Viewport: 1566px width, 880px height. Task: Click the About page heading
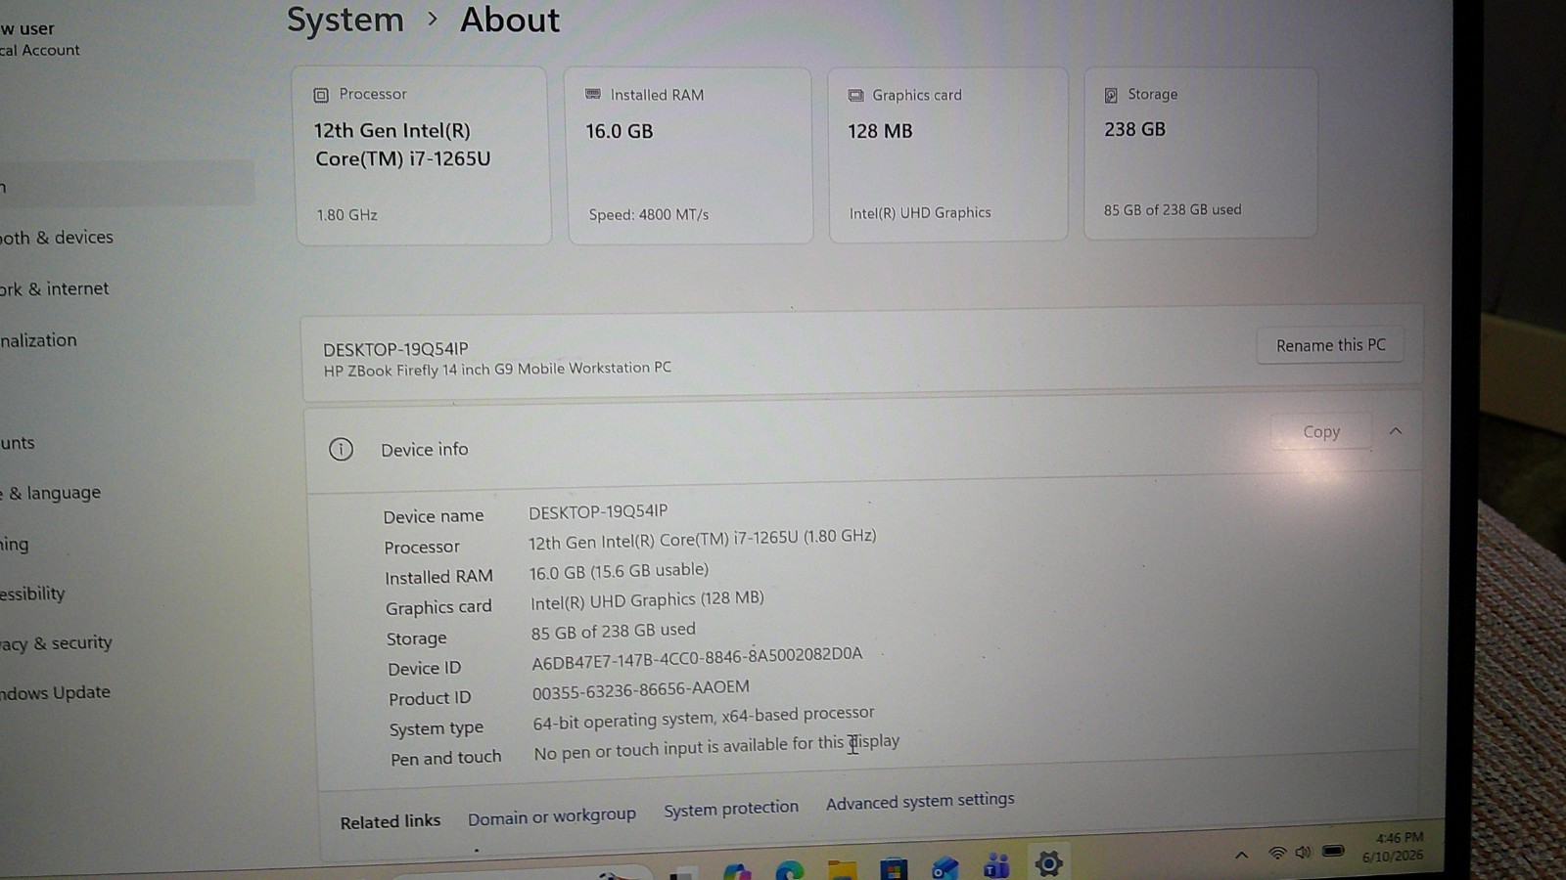point(510,20)
